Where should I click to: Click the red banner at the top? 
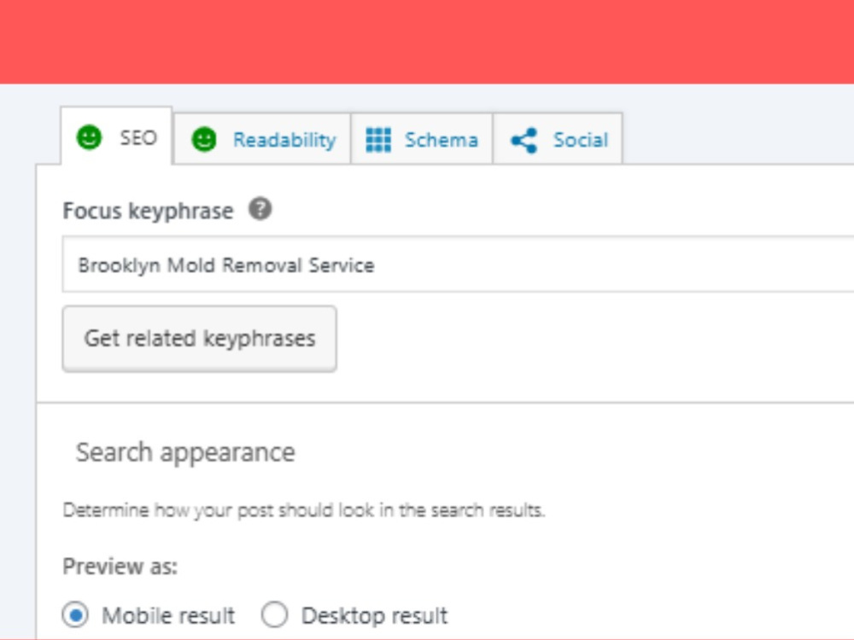click(x=427, y=42)
